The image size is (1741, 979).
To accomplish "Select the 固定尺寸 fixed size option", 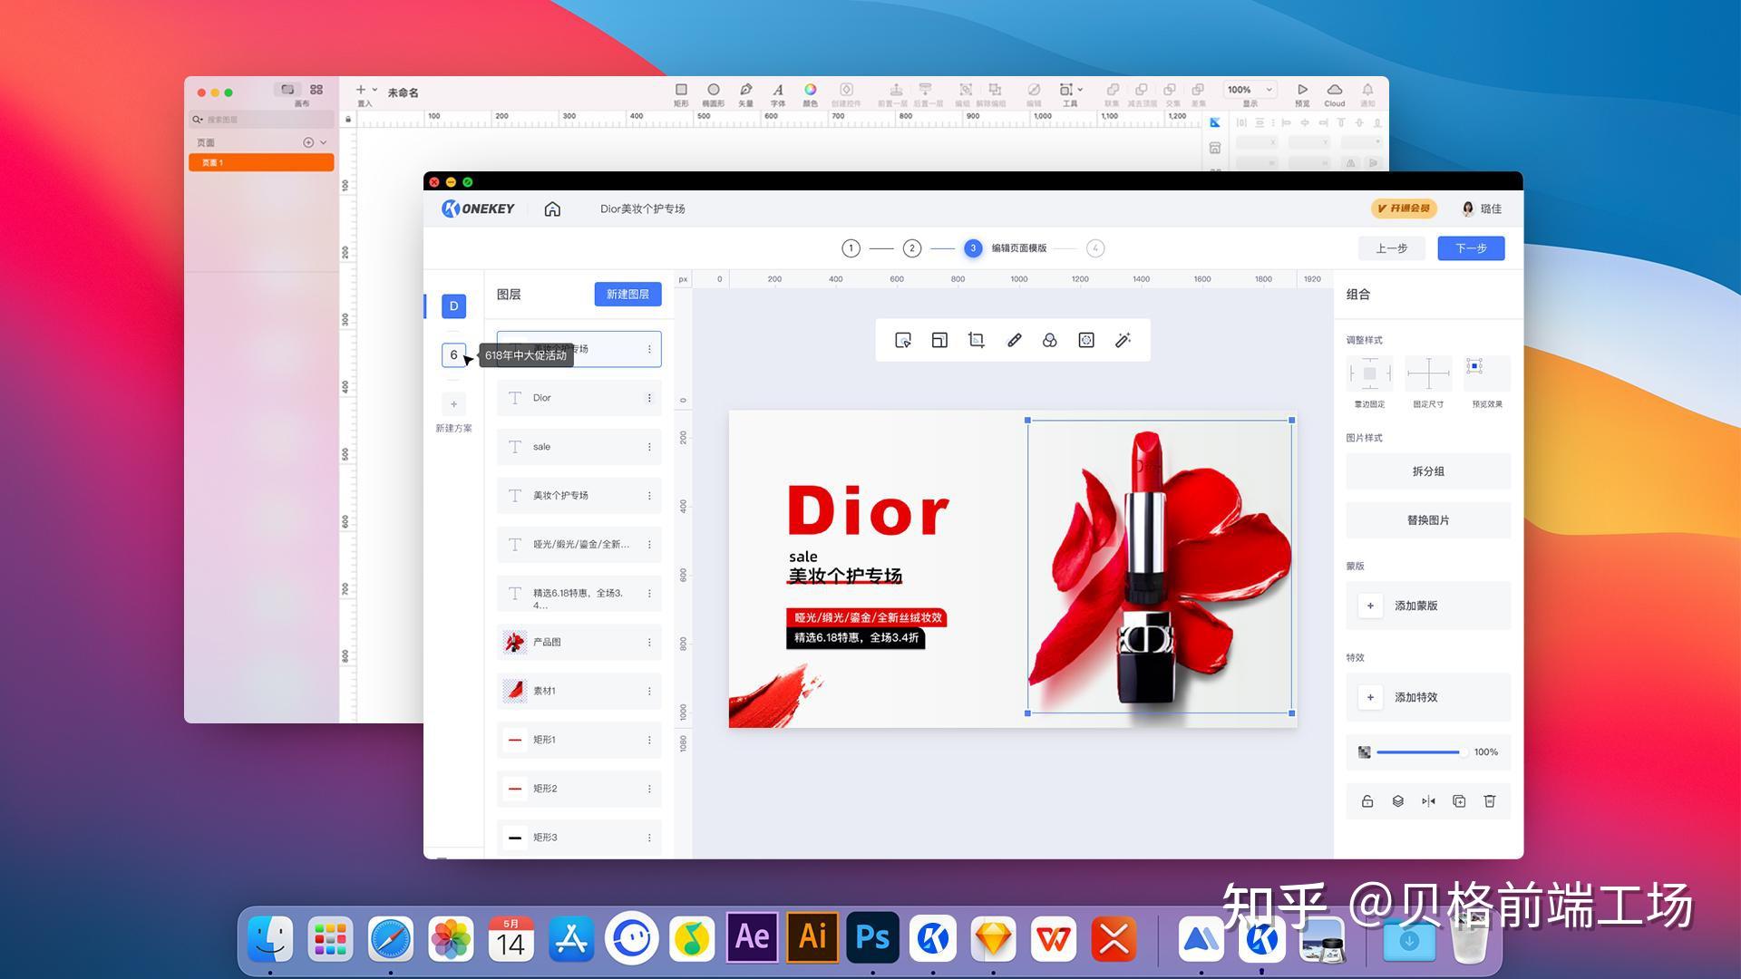I will pos(1428,373).
